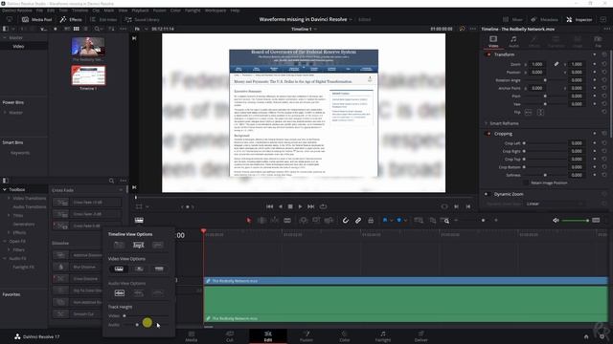
Task: Expand the Titles category
Action: [9, 216]
